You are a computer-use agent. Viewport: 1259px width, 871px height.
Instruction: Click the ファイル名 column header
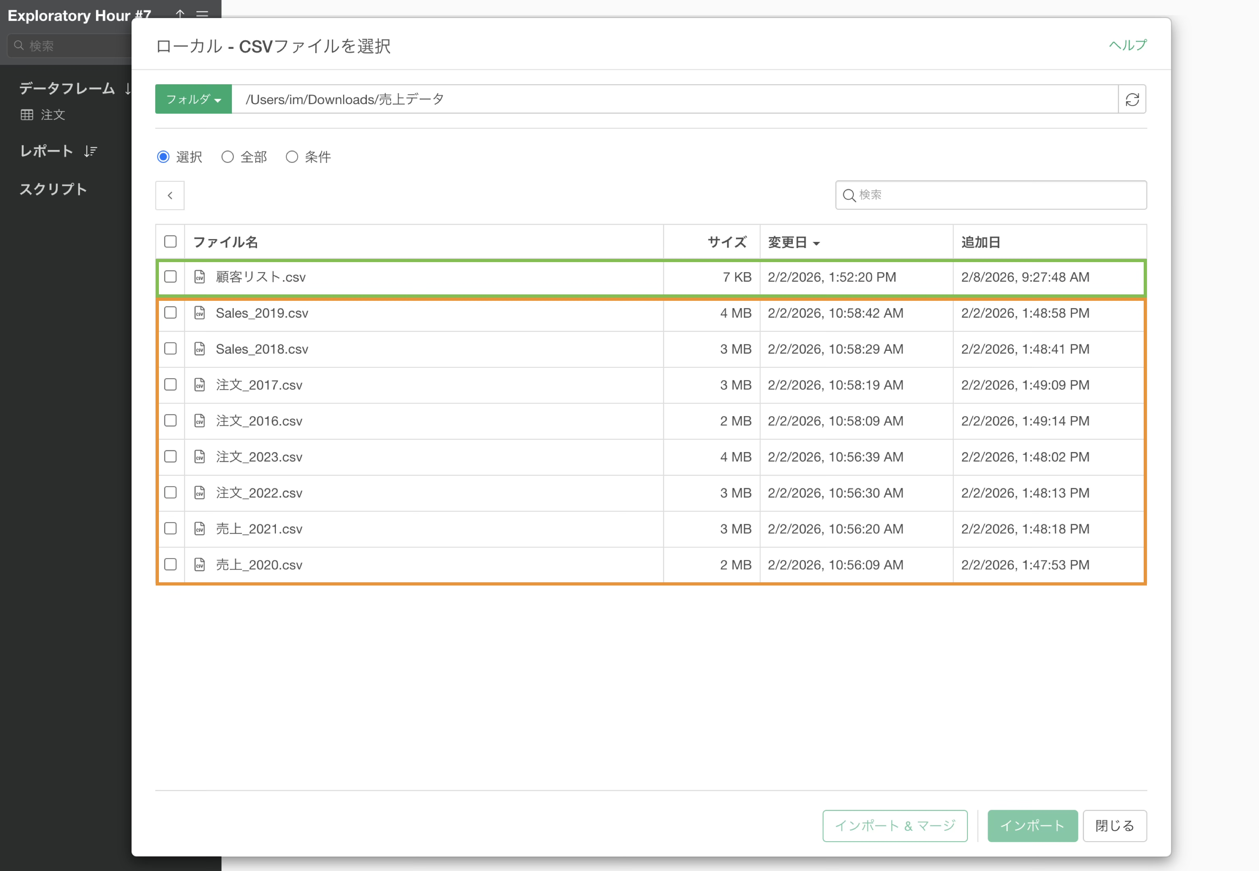(225, 242)
